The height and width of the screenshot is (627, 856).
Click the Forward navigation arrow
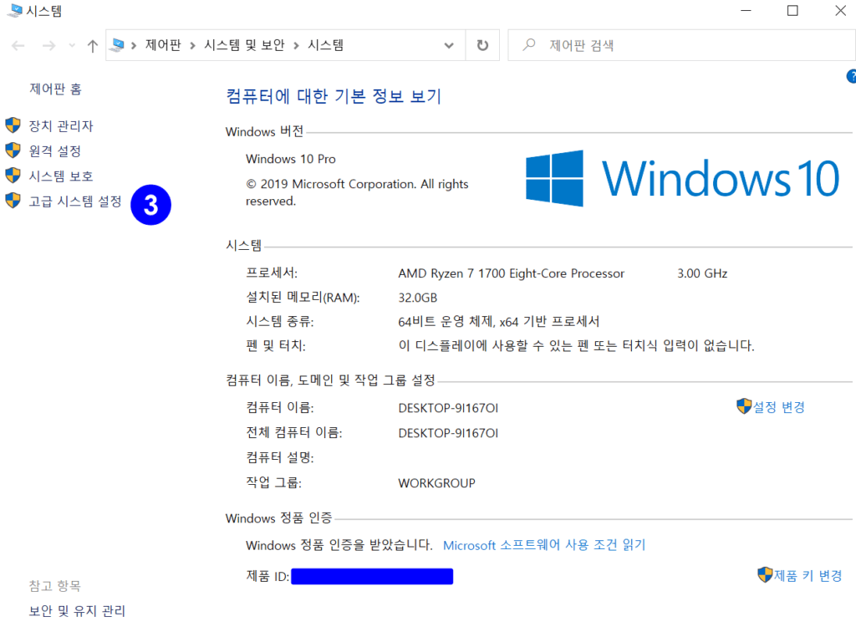coord(48,46)
